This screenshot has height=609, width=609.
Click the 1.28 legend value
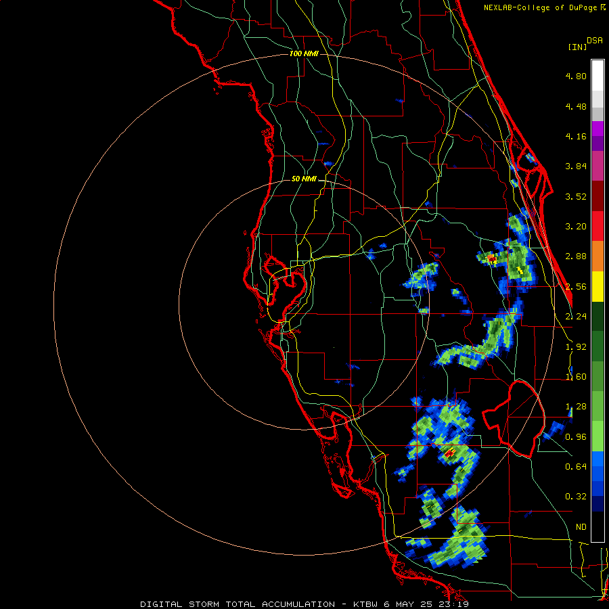pyautogui.click(x=576, y=407)
